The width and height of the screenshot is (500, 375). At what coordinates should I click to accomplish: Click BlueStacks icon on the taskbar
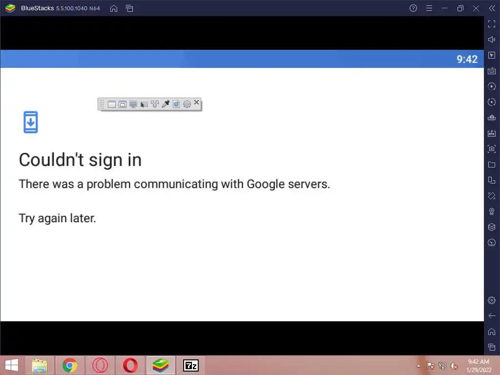(160, 365)
